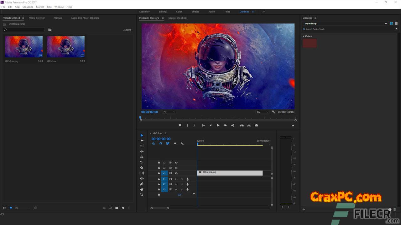Click the Export Frame camera icon
Image resolution: width=401 pixels, height=225 pixels.
256,125
